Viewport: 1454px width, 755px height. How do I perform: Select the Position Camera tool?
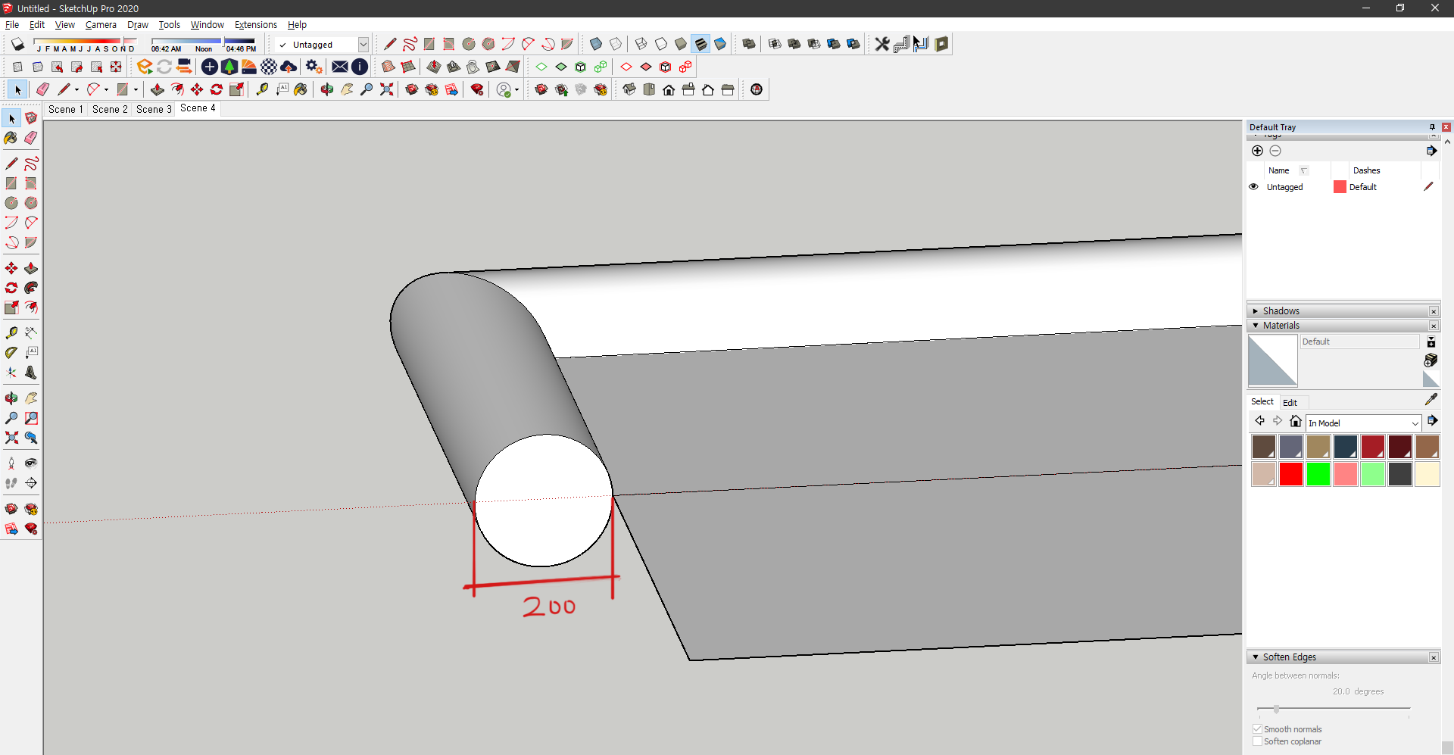tap(11, 463)
